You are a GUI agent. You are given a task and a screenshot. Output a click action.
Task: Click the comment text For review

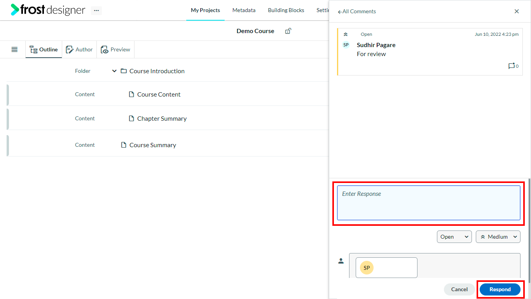click(371, 54)
